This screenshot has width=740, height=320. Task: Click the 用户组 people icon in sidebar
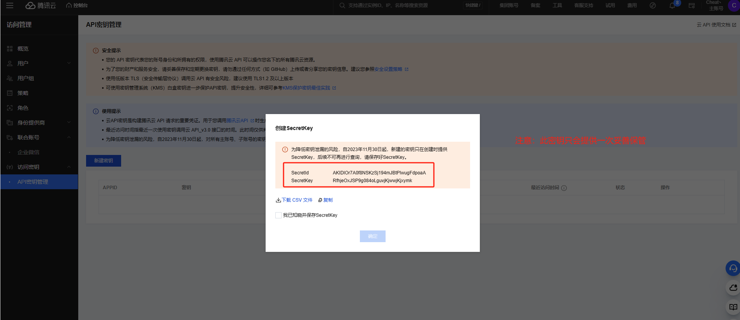coord(10,78)
